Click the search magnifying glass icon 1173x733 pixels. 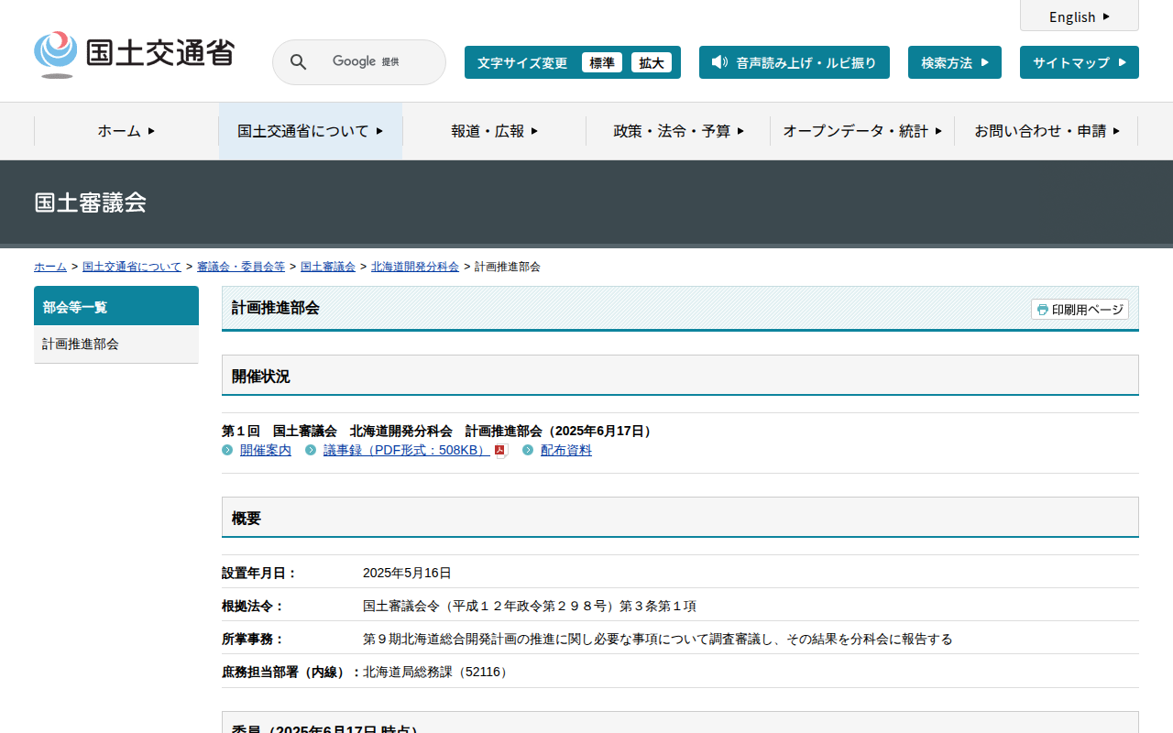[298, 62]
